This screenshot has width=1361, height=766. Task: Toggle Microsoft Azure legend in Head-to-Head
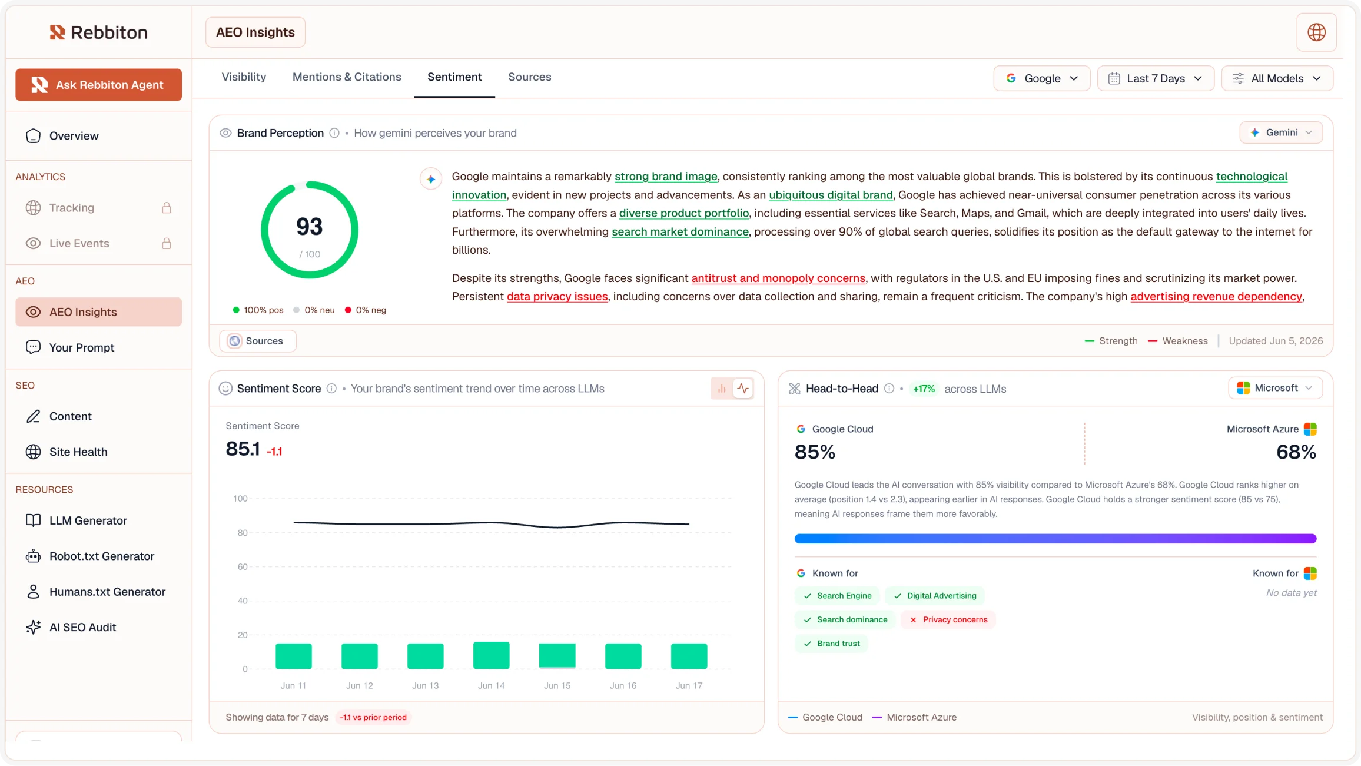pos(914,717)
